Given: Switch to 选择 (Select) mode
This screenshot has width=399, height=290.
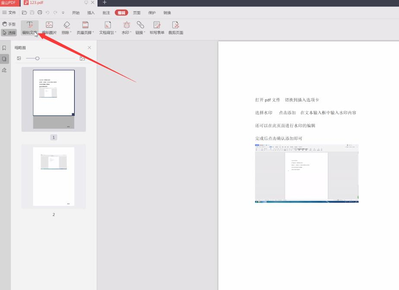Looking at the screenshot, I should point(9,32).
